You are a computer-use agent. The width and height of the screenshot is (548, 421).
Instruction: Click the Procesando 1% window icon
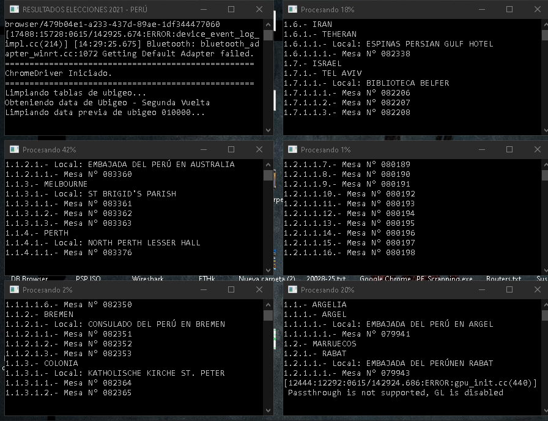292,150
